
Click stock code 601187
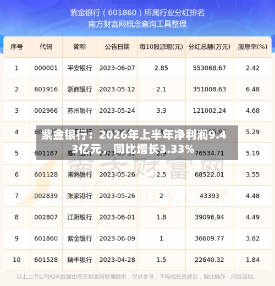[x=46, y=153]
